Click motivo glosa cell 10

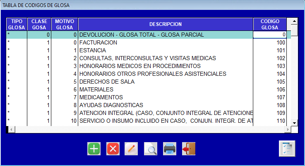click(65, 121)
